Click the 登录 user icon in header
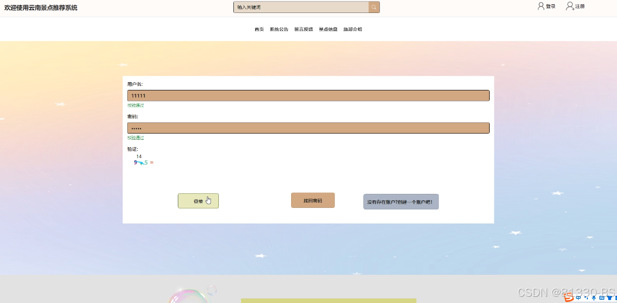This screenshot has height=303, width=617. [541, 6]
